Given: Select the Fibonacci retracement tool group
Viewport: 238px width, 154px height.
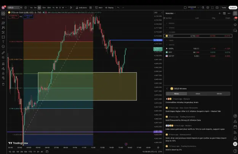Looking at the screenshot, I should pyautogui.click(x=3, y=23).
